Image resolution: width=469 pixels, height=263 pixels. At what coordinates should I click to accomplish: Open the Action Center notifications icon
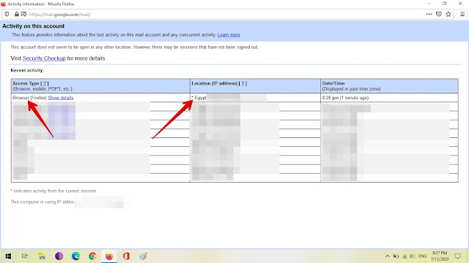pos(458,256)
